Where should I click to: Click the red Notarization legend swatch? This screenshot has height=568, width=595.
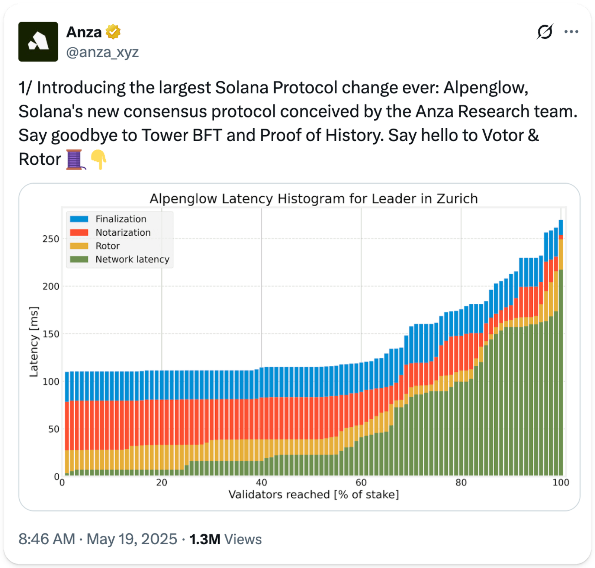79,232
